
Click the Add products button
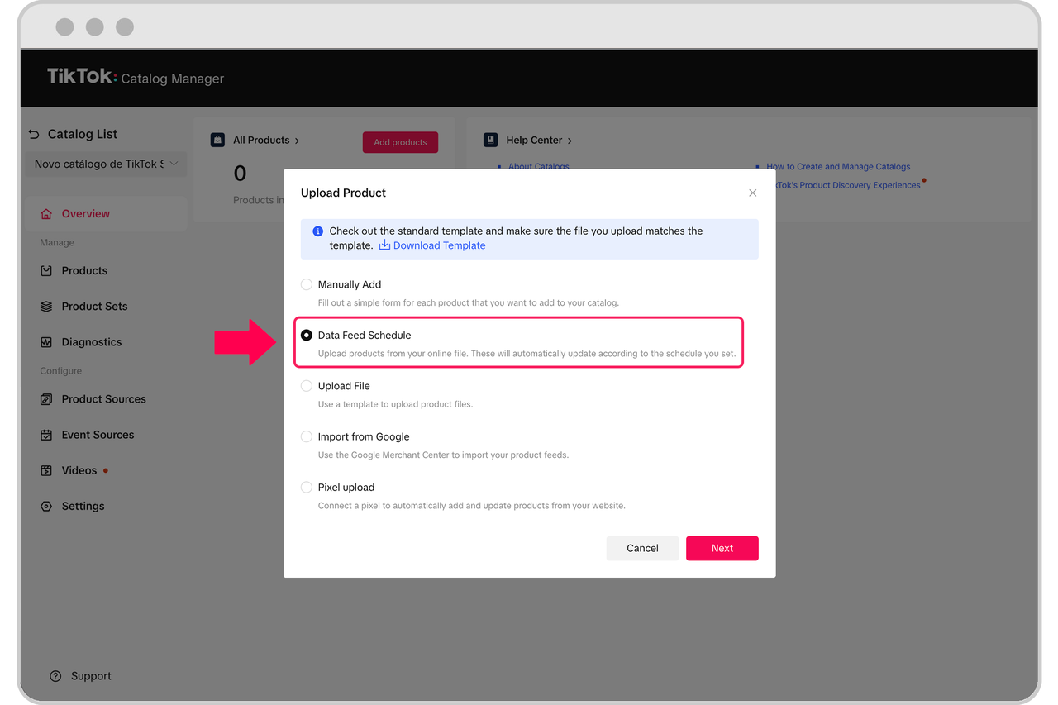tap(400, 142)
